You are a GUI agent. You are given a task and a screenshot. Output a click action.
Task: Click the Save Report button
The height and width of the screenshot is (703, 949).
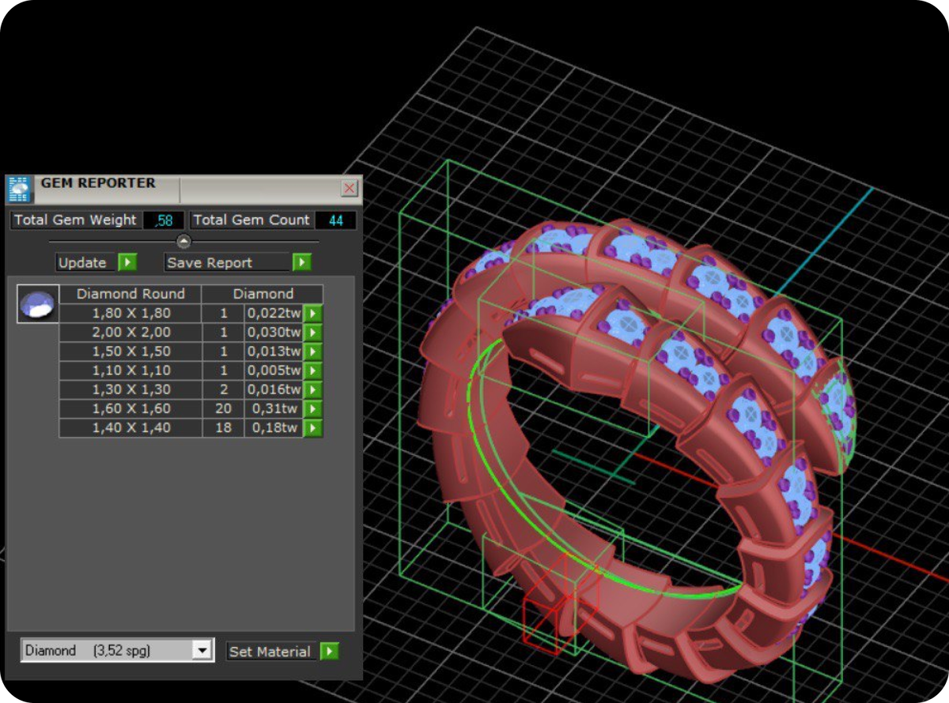pyautogui.click(x=227, y=262)
